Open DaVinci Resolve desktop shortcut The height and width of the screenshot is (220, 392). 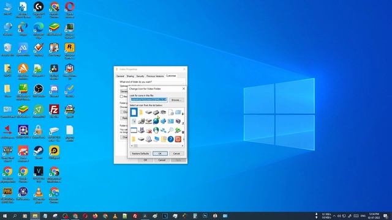click(x=54, y=71)
